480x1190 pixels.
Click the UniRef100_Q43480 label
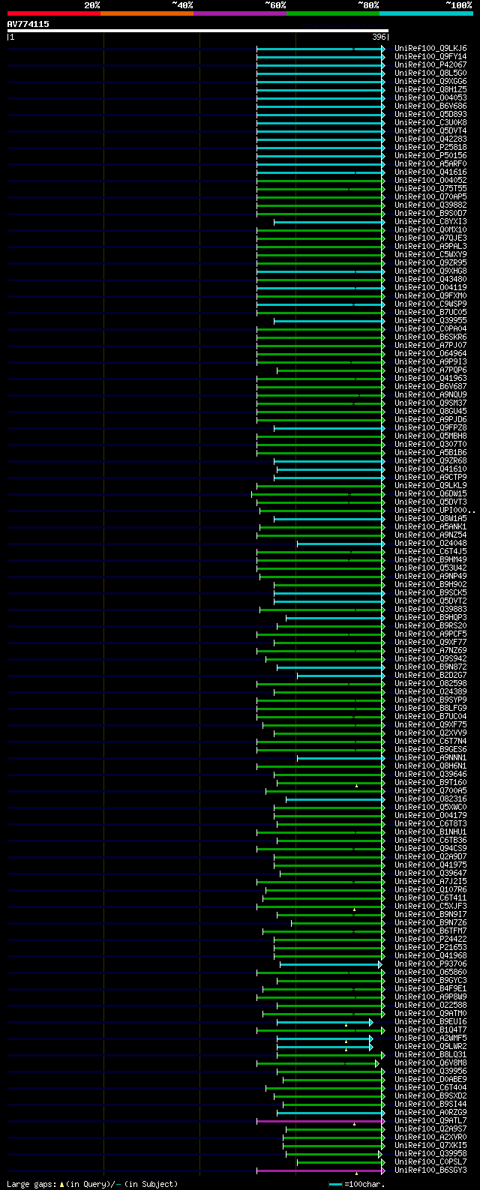(x=430, y=279)
